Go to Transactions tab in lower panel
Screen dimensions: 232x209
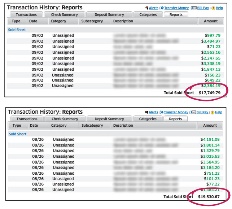click(27, 119)
